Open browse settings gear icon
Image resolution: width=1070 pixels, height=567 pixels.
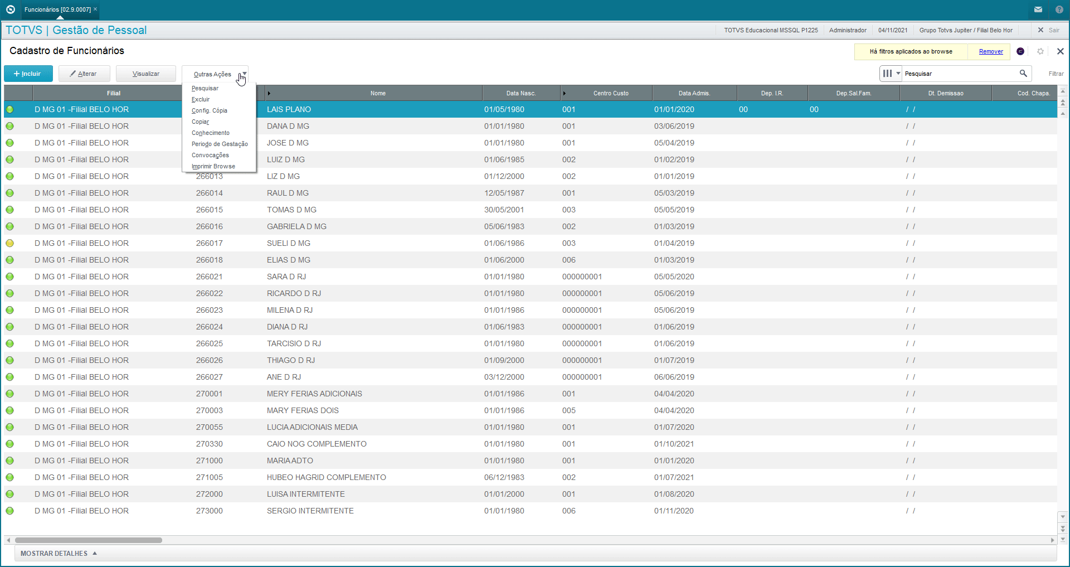[x=1040, y=51]
